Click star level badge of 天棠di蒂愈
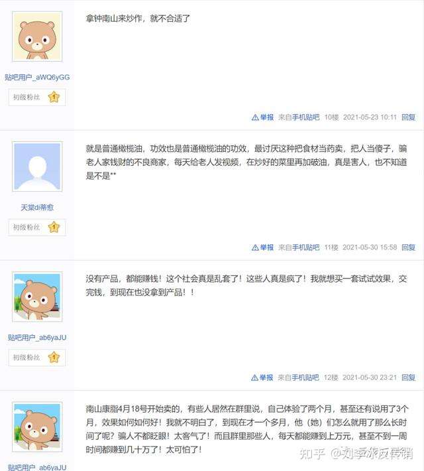This screenshot has height=471, width=424. [54, 227]
